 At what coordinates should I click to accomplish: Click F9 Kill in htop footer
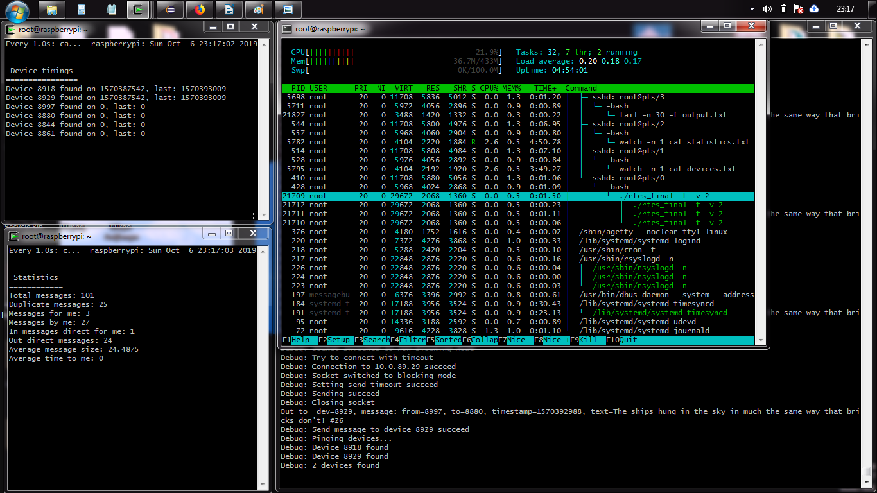[592, 340]
